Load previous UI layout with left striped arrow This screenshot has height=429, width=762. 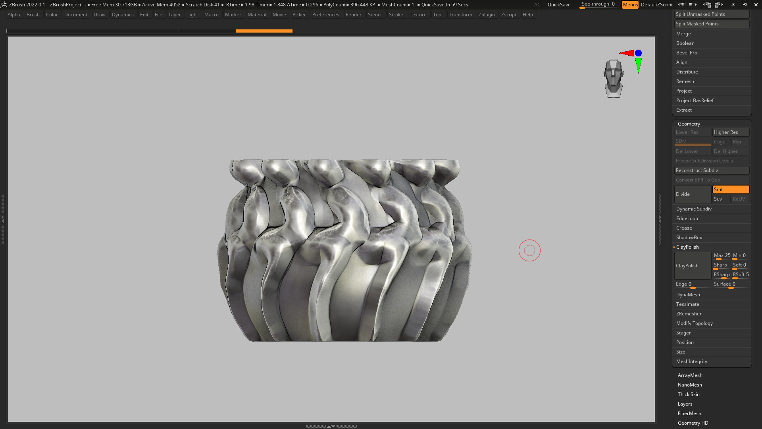coord(681,5)
